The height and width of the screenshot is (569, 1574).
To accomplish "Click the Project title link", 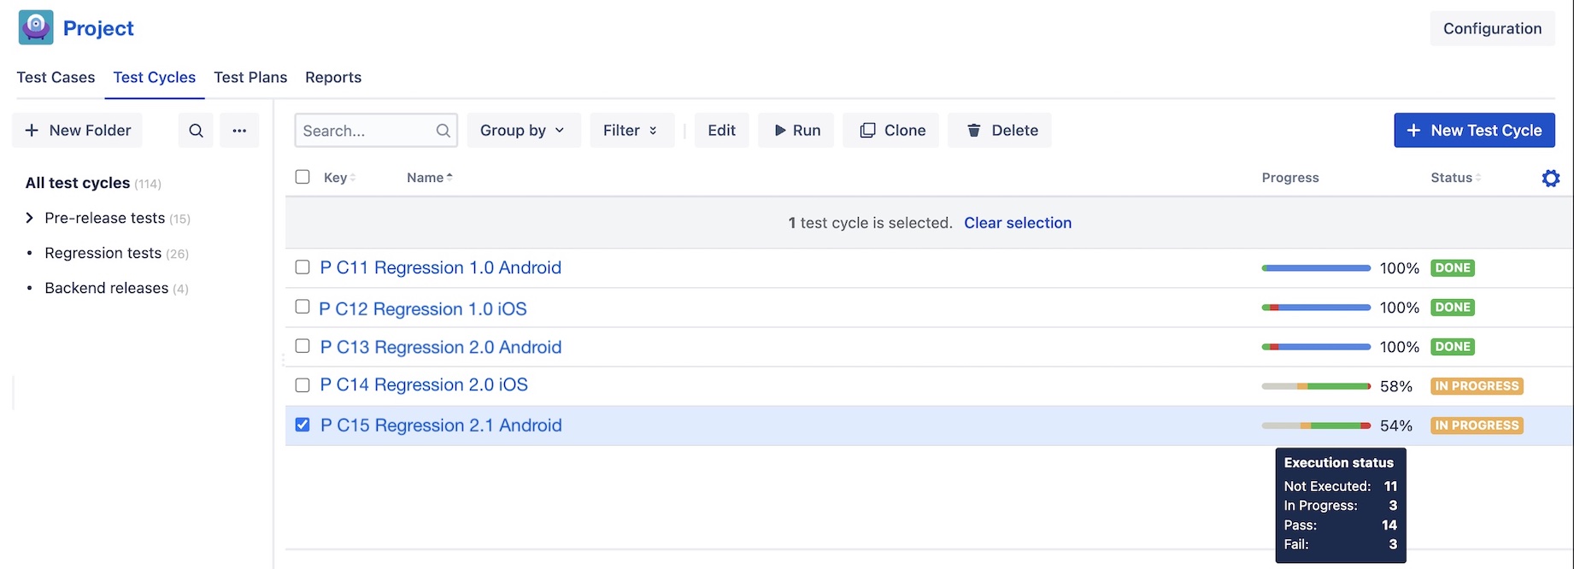I will coord(98,28).
